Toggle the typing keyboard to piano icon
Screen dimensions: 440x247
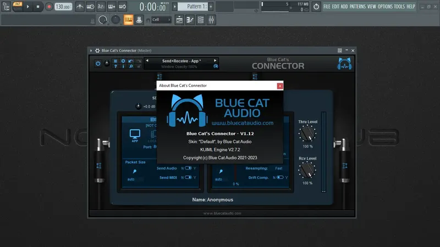point(129,20)
